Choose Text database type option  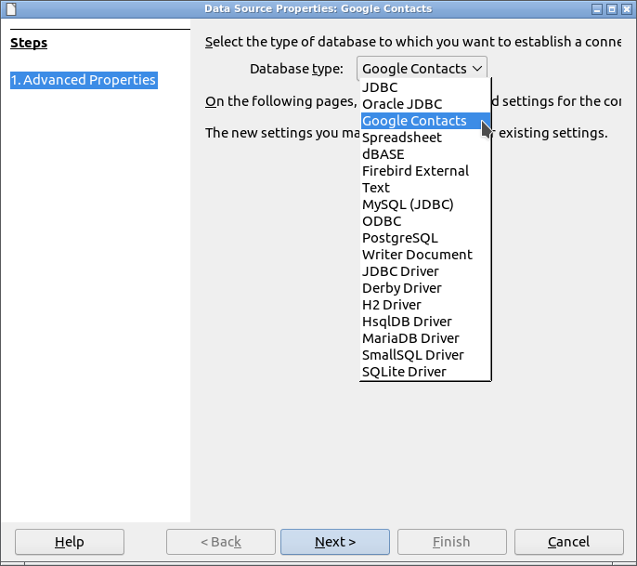(425, 188)
